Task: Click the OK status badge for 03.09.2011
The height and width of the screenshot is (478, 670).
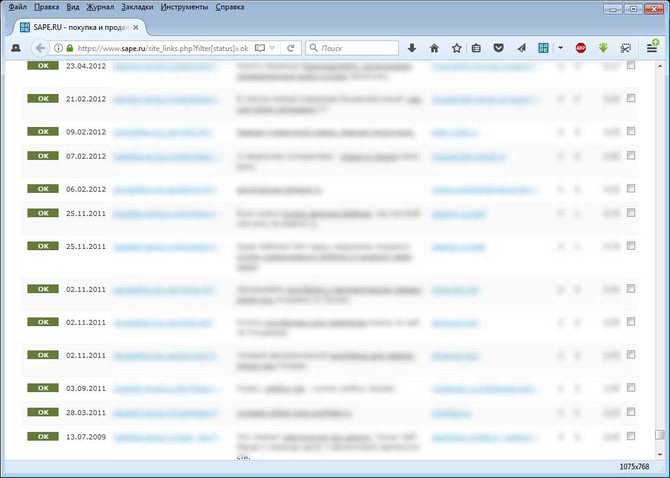Action: tap(43, 388)
